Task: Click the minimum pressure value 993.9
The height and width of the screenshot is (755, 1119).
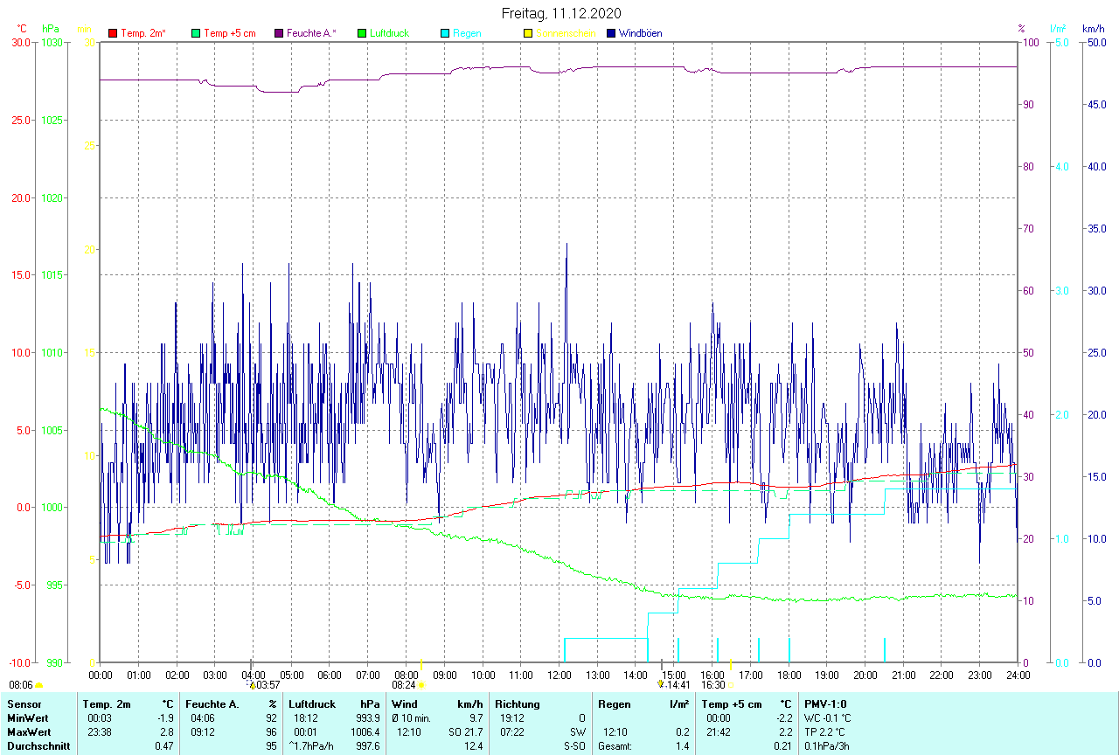Action: coord(367,718)
